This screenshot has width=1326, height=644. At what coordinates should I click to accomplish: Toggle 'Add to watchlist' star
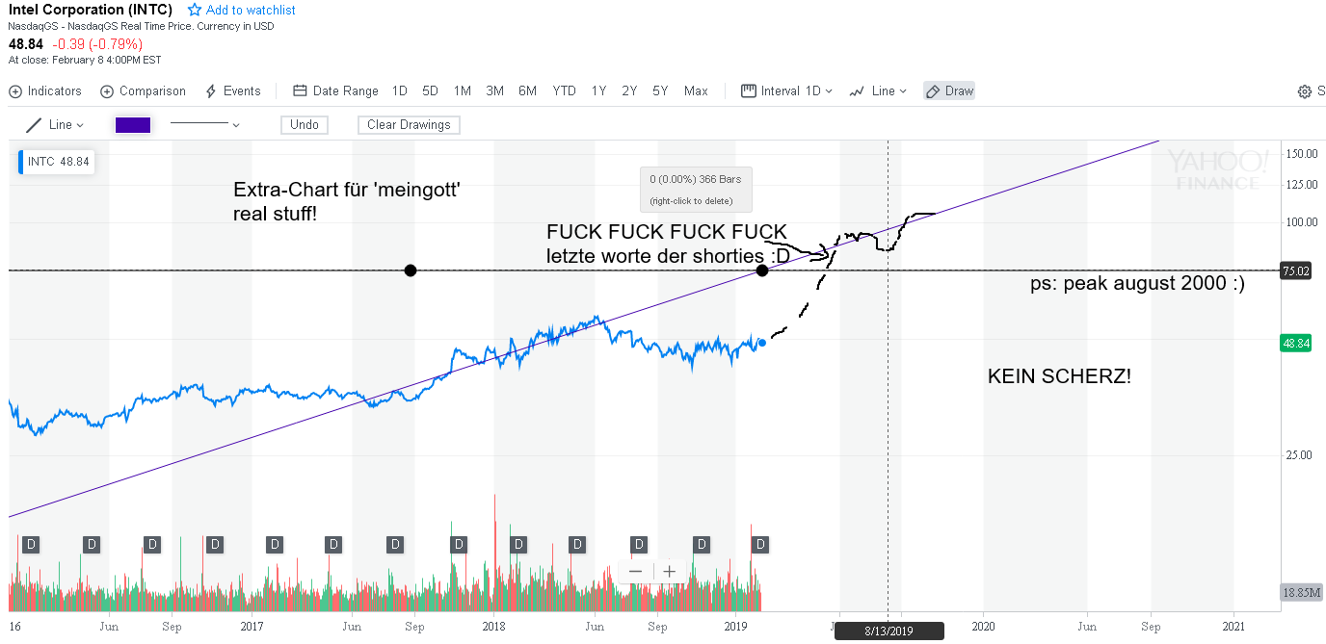pyautogui.click(x=197, y=10)
